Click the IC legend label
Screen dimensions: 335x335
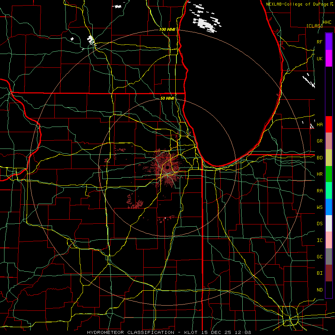(x=319, y=240)
